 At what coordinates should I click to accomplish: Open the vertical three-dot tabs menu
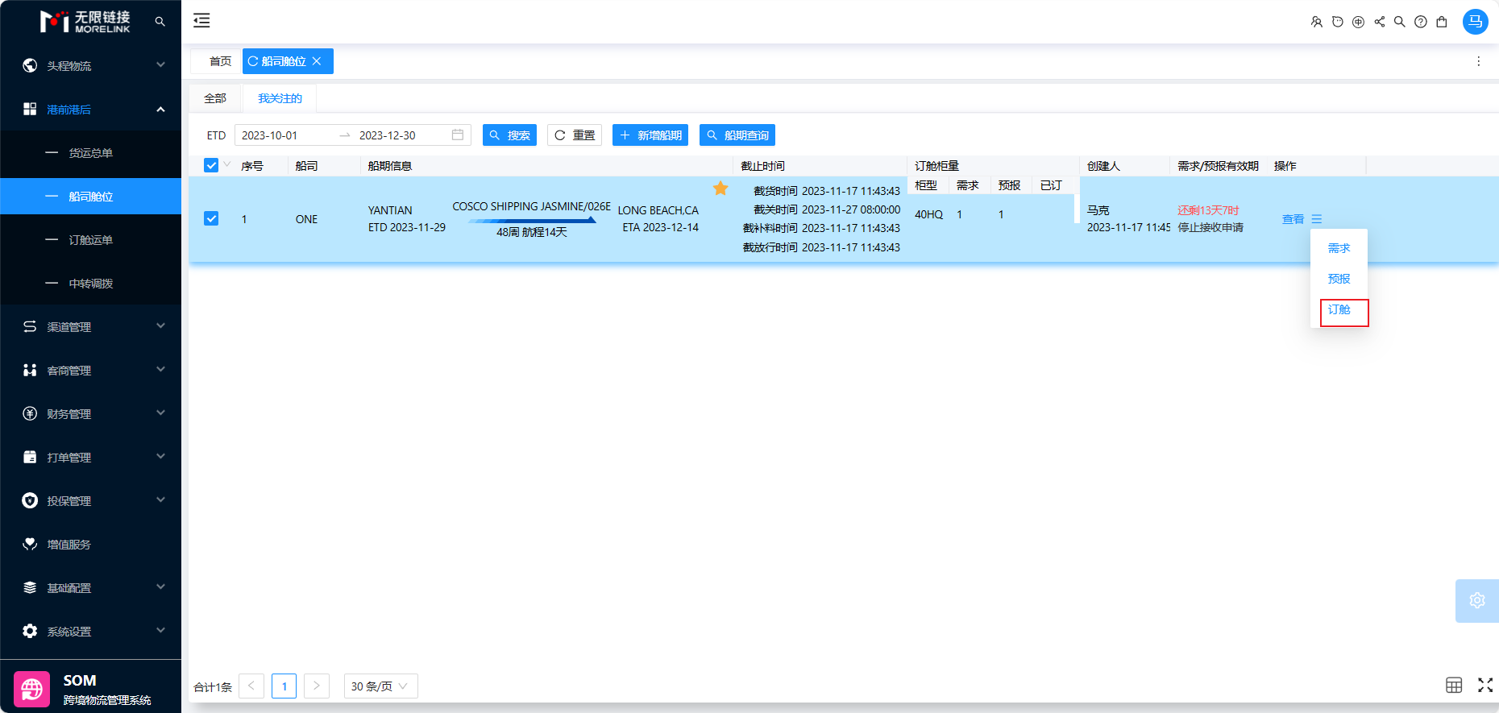[x=1478, y=61]
